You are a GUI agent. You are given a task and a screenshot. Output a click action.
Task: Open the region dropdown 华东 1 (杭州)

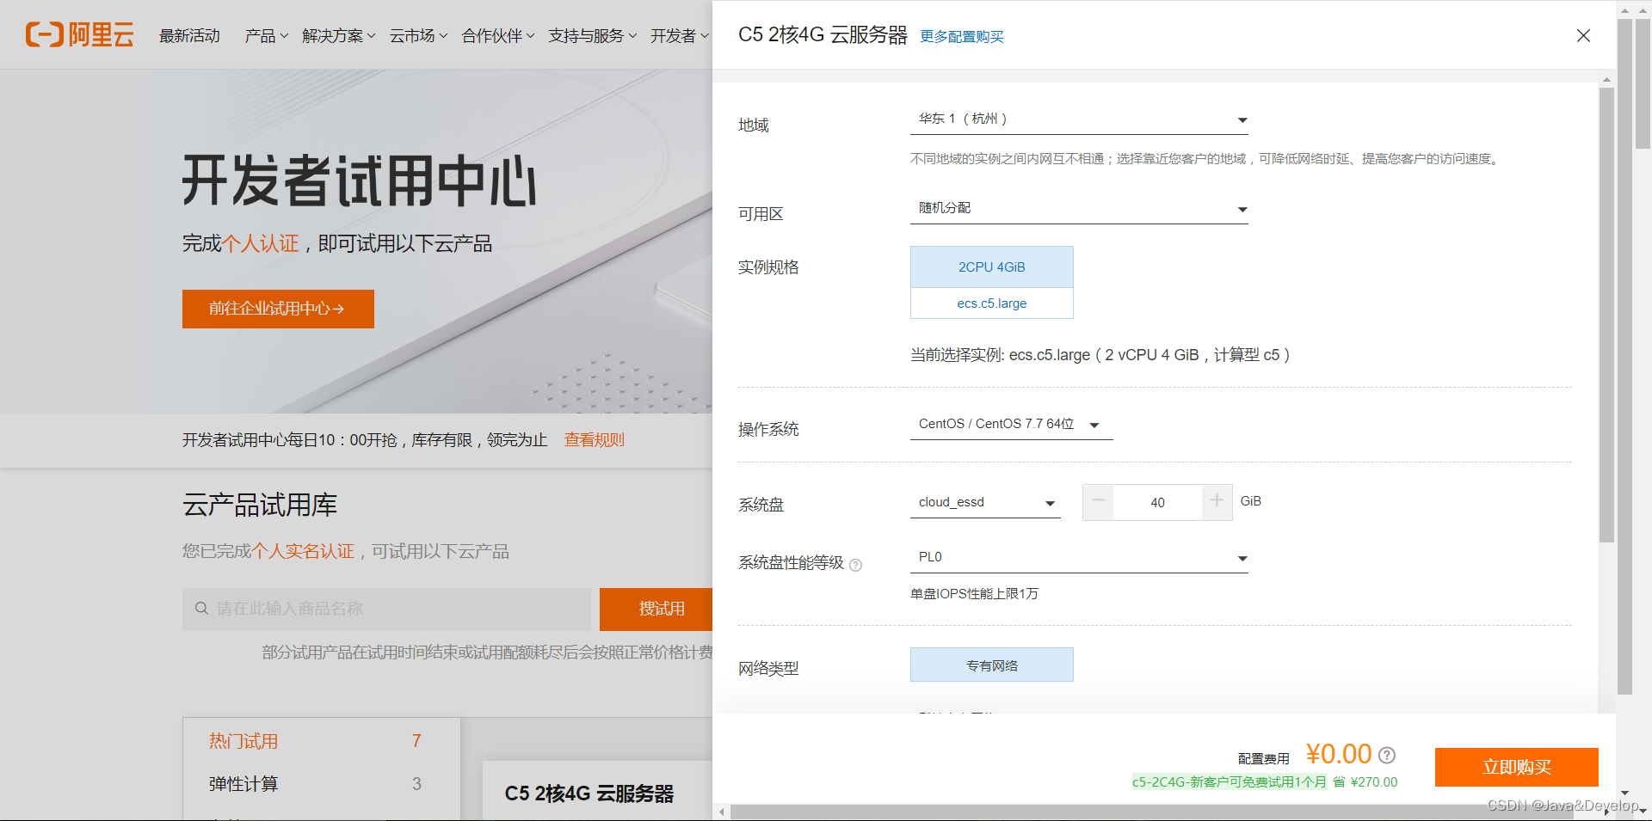tap(1079, 119)
